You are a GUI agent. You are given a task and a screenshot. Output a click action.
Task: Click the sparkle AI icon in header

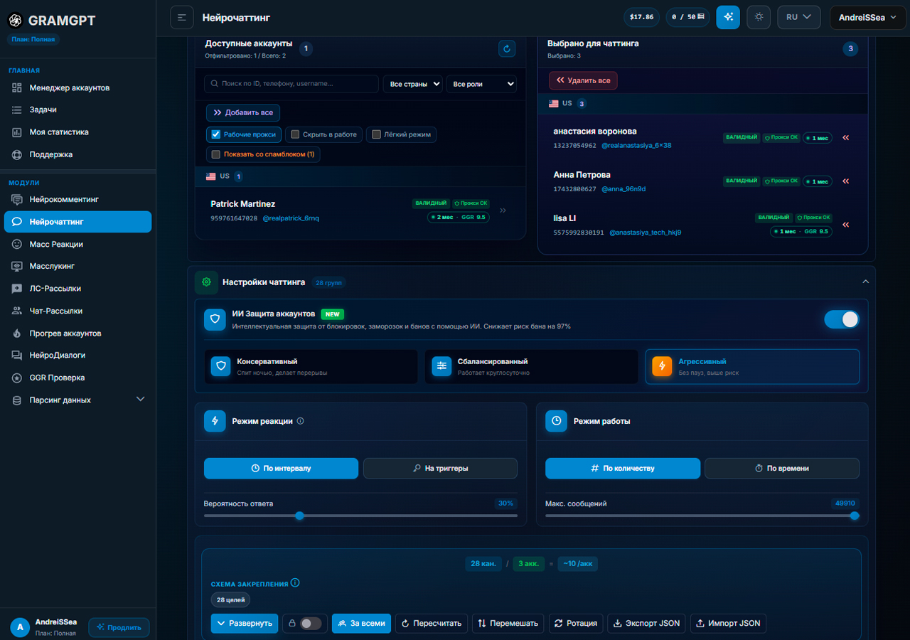tap(728, 17)
